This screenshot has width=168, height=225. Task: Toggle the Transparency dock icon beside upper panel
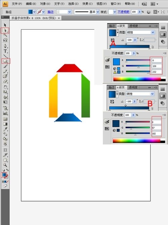(163, 42)
